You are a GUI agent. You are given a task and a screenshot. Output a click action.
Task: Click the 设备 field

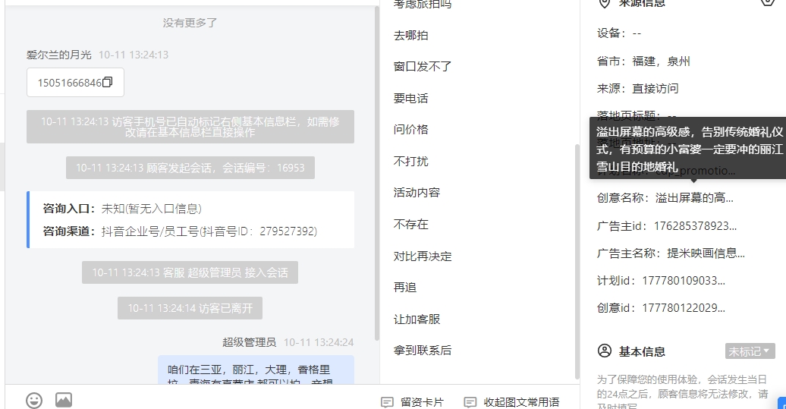pyautogui.click(x=619, y=33)
